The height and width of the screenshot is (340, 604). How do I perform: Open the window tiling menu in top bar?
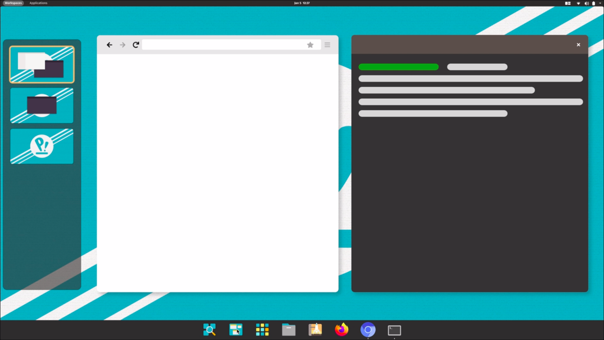tap(568, 3)
